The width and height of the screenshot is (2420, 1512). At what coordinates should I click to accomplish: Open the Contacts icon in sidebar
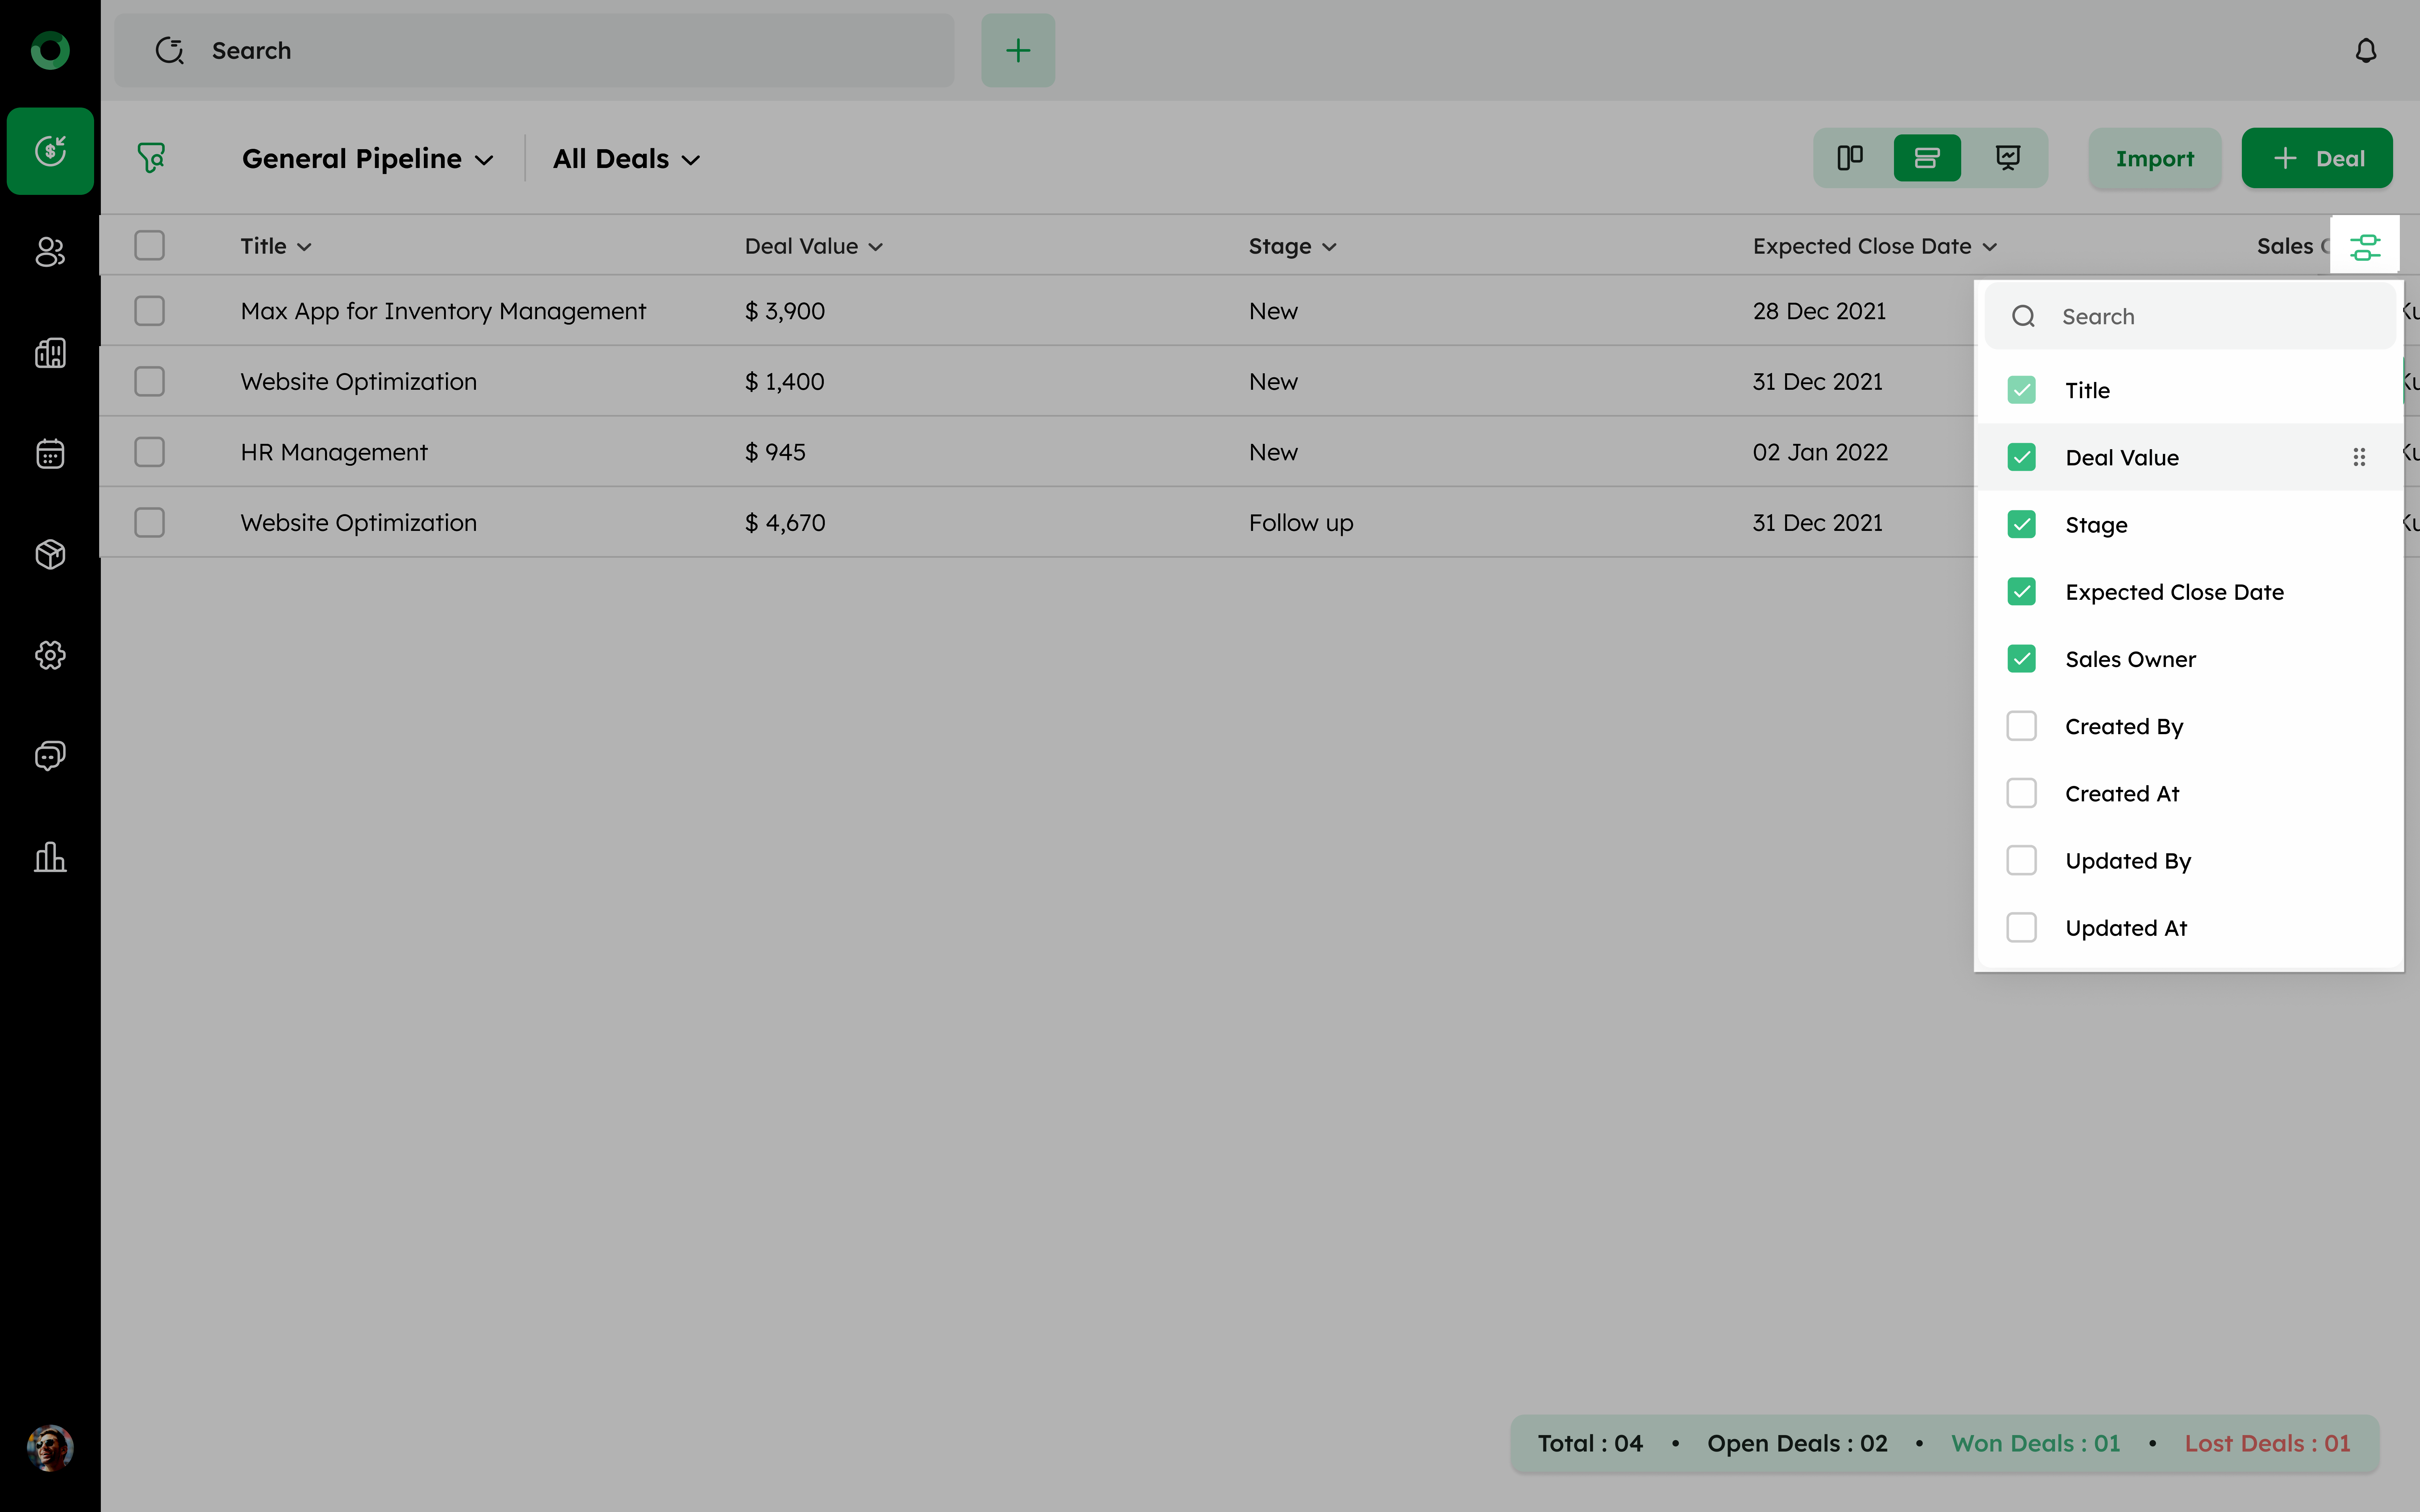click(50, 252)
